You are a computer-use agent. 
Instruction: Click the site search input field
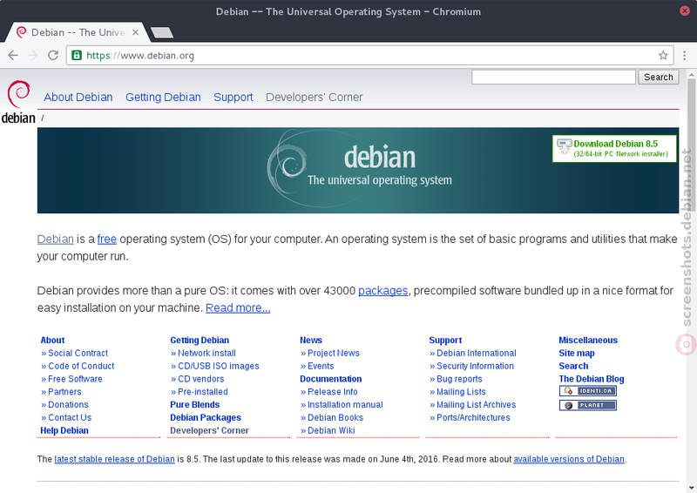pos(553,78)
